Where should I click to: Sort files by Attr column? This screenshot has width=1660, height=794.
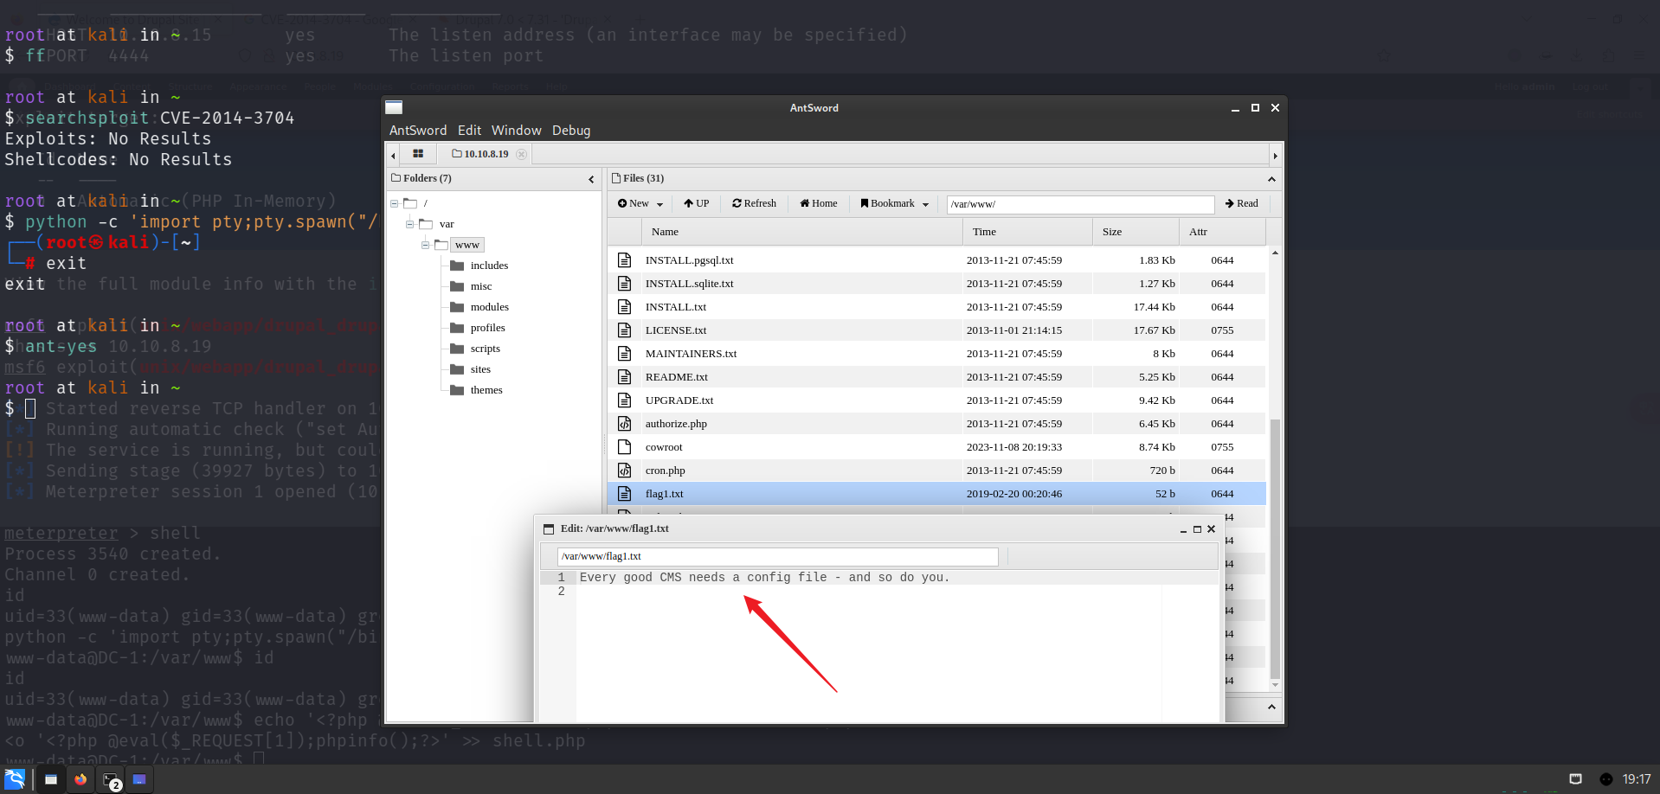tap(1222, 232)
